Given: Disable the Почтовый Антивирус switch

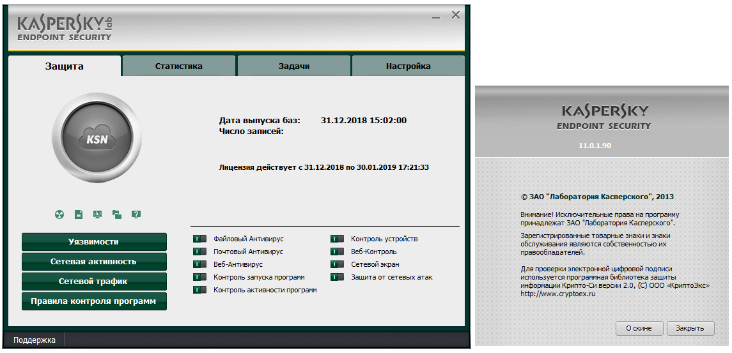Looking at the screenshot, I should pyautogui.click(x=199, y=252).
